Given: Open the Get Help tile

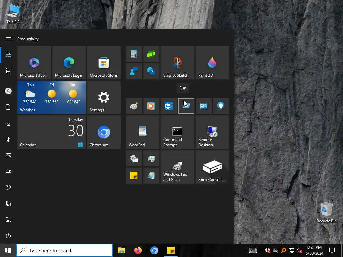Looking at the screenshot, I should pyautogui.click(x=151, y=71).
